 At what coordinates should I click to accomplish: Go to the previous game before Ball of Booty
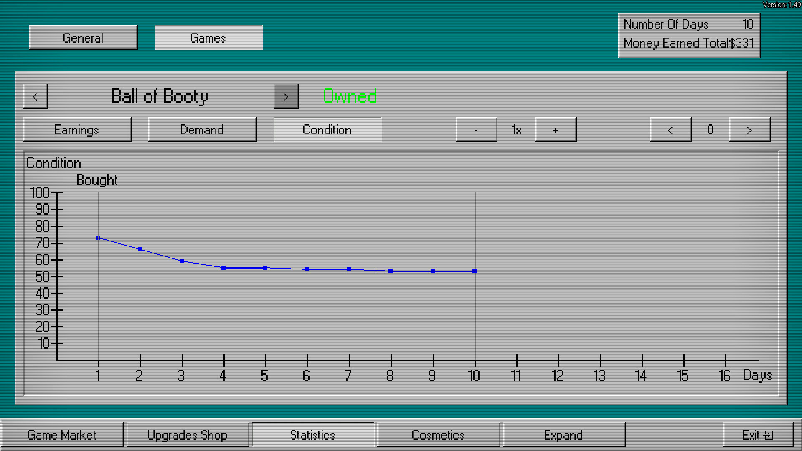35,96
